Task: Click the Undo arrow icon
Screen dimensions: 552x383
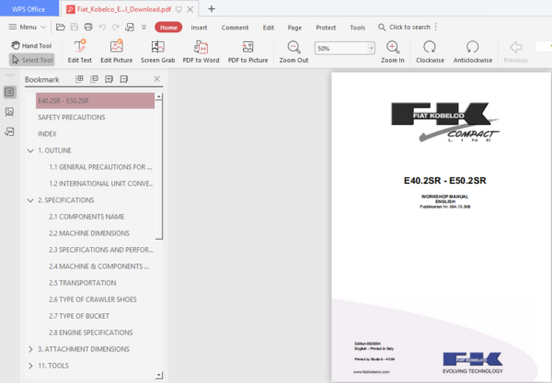Action: pyautogui.click(x=102, y=27)
